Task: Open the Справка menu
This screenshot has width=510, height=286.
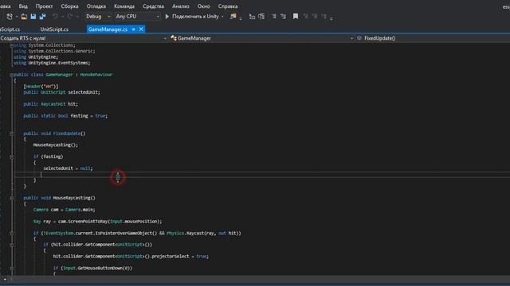Action: (x=228, y=6)
